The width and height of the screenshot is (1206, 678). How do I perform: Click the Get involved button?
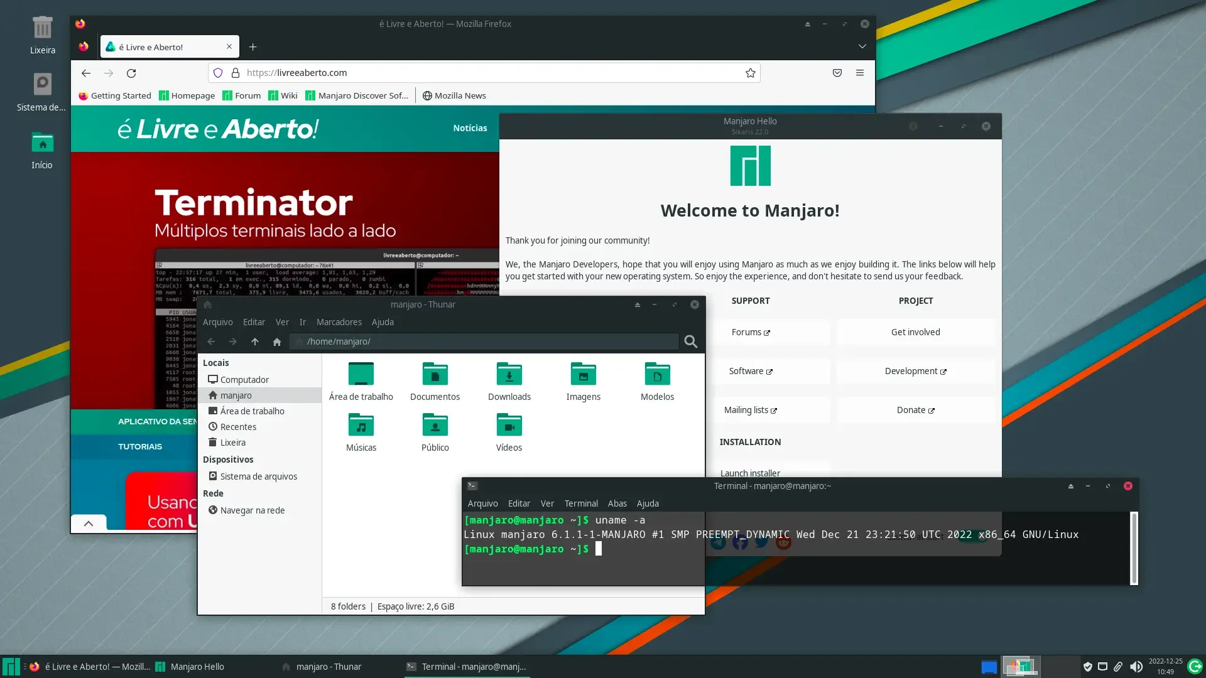pyautogui.click(x=916, y=332)
